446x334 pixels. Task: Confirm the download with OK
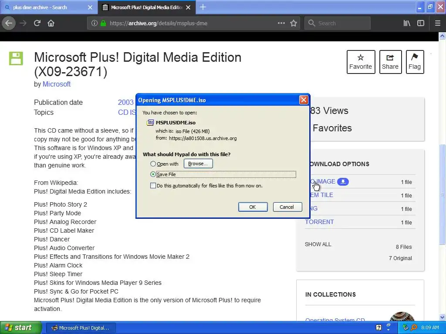(253, 207)
